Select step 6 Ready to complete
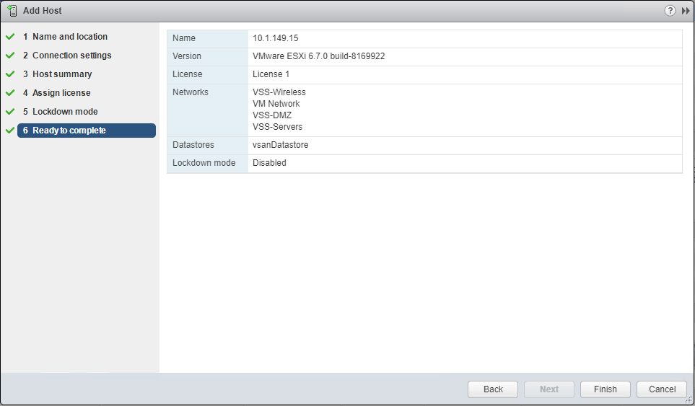This screenshot has width=695, height=406. tap(87, 131)
